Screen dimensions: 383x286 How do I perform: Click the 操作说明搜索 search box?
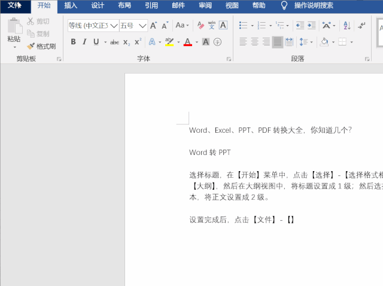pos(314,5)
